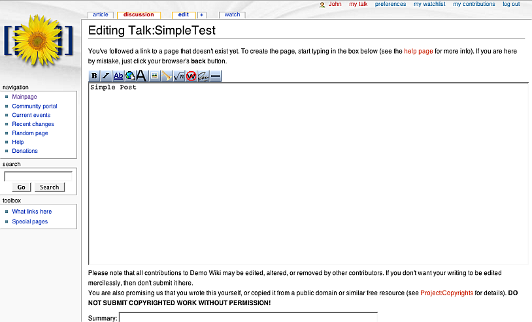Apply italic text formatting
532x322 pixels.
pyautogui.click(x=106, y=76)
